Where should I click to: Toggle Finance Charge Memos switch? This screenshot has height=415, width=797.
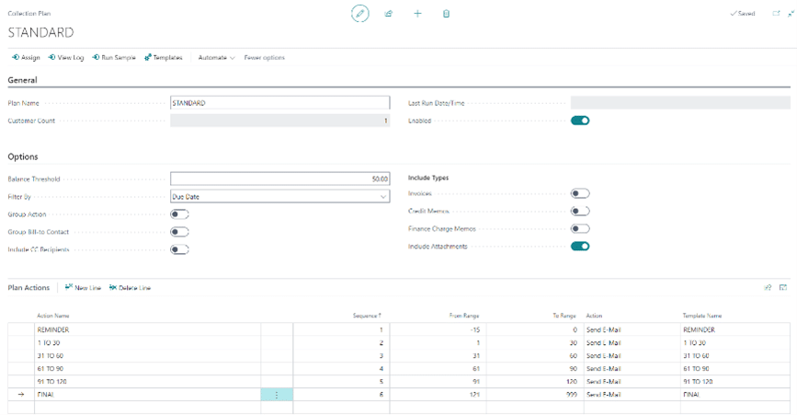[580, 229]
